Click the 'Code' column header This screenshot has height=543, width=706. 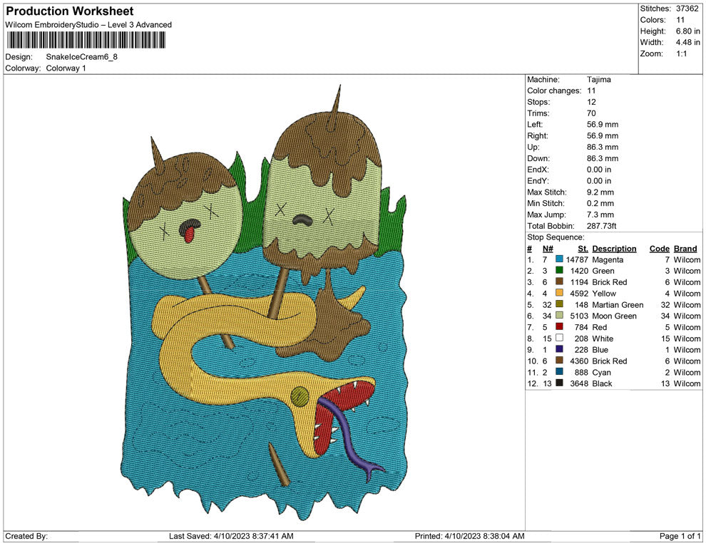point(659,248)
